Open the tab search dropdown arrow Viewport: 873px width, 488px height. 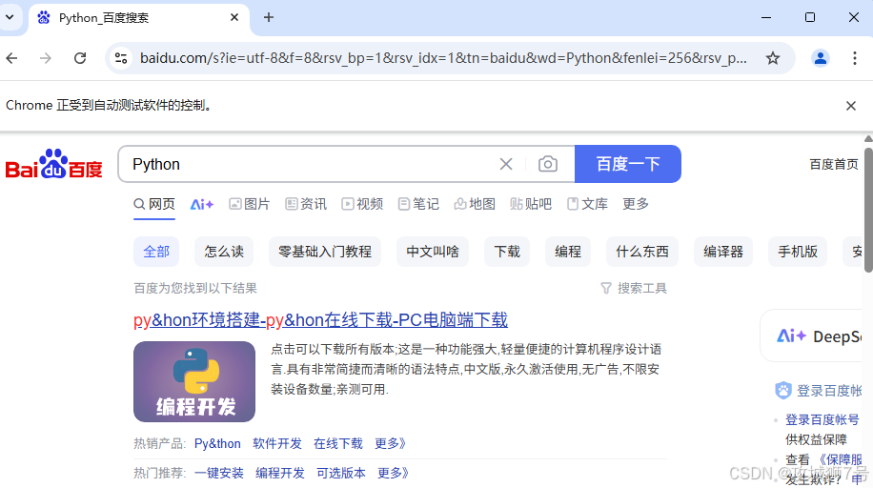point(10,17)
